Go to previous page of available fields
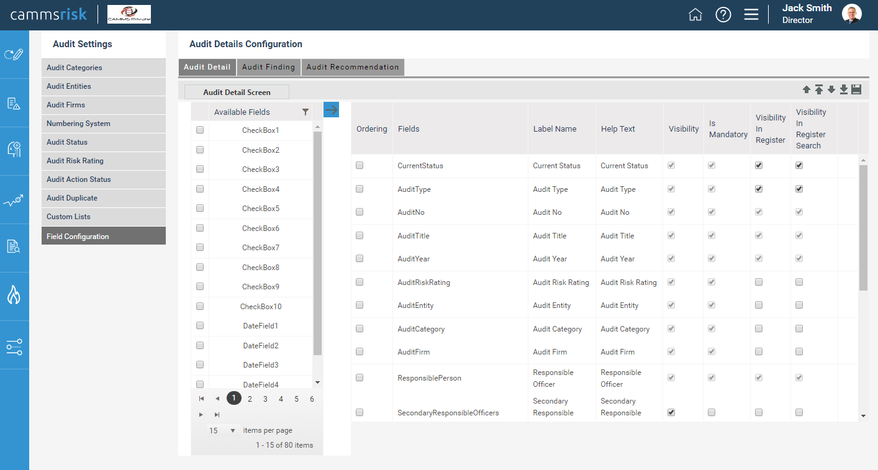 click(x=217, y=399)
